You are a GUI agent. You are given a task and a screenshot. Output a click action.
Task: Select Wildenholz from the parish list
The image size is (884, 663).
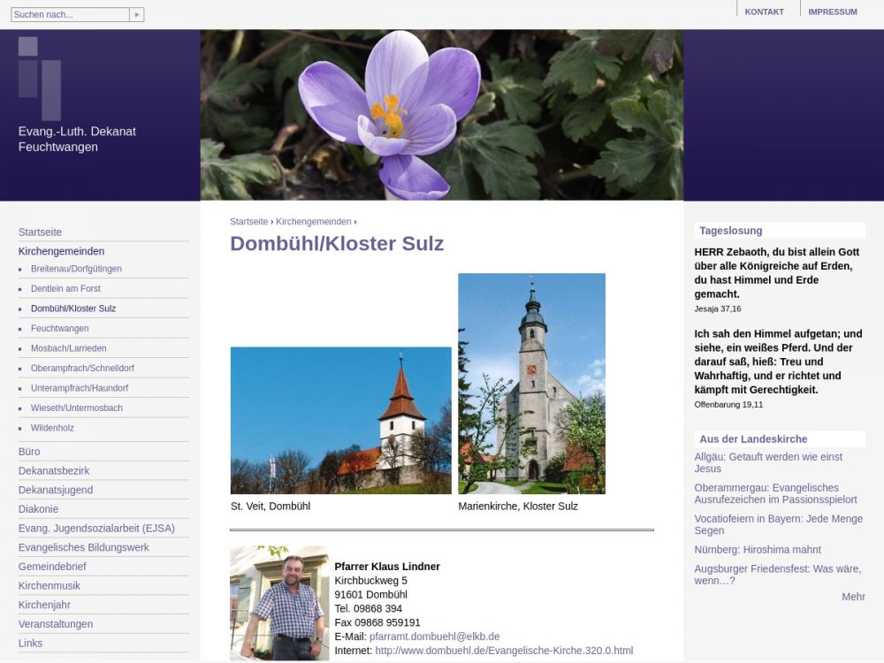tap(52, 428)
